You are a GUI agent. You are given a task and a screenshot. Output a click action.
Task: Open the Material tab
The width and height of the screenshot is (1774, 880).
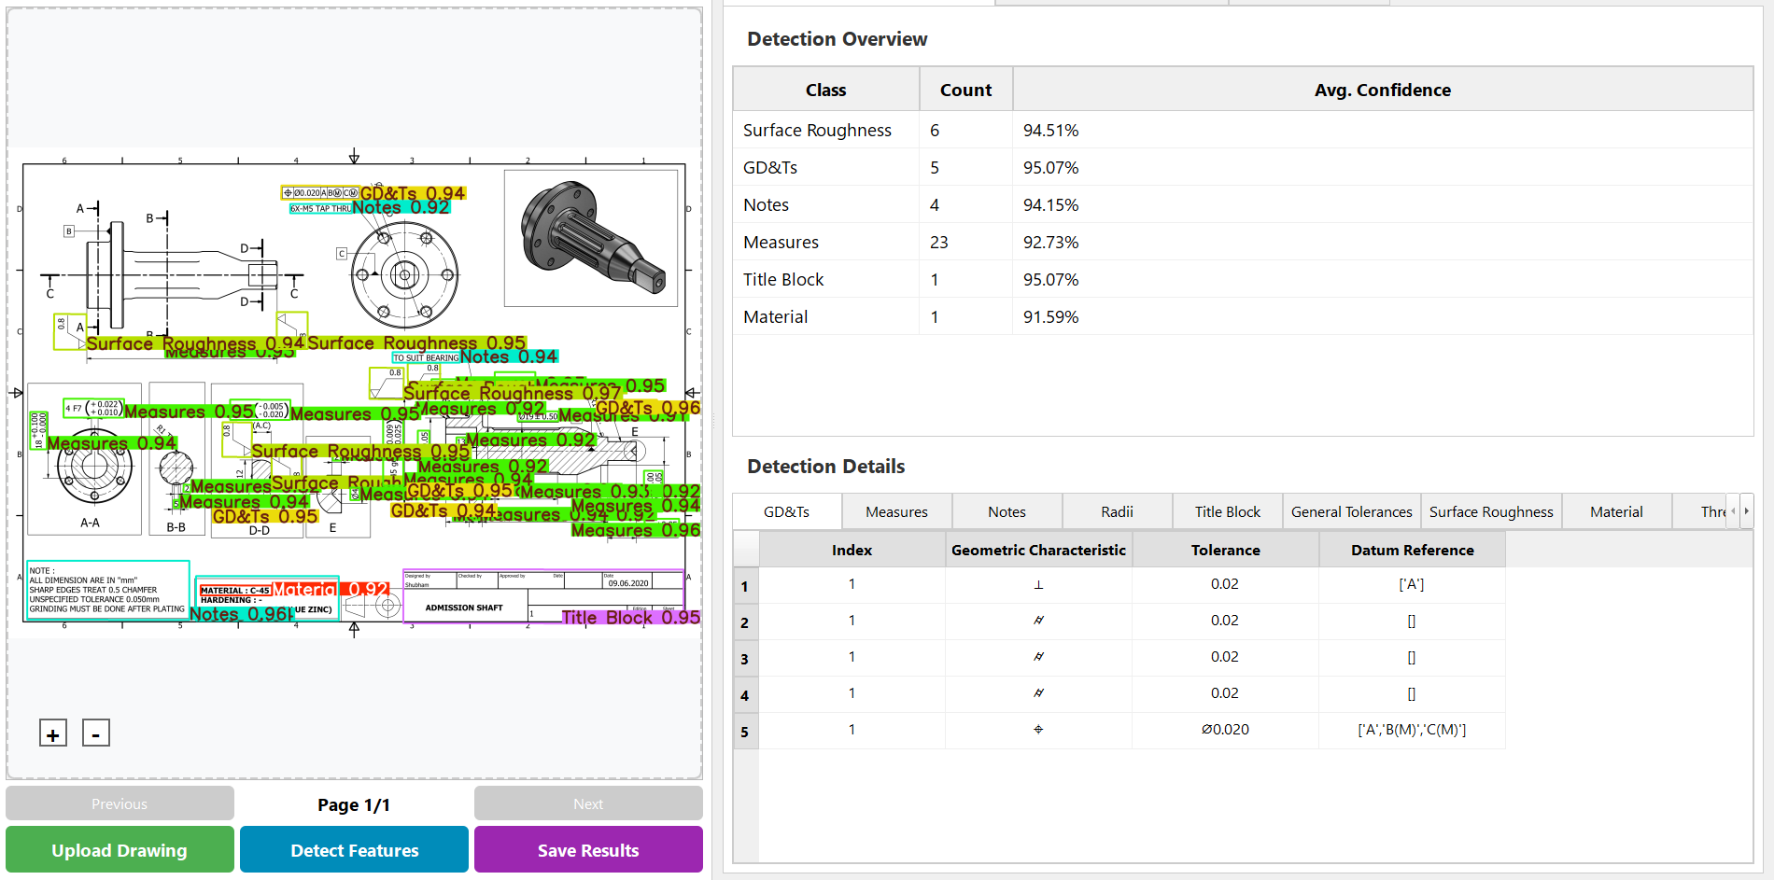1616,511
